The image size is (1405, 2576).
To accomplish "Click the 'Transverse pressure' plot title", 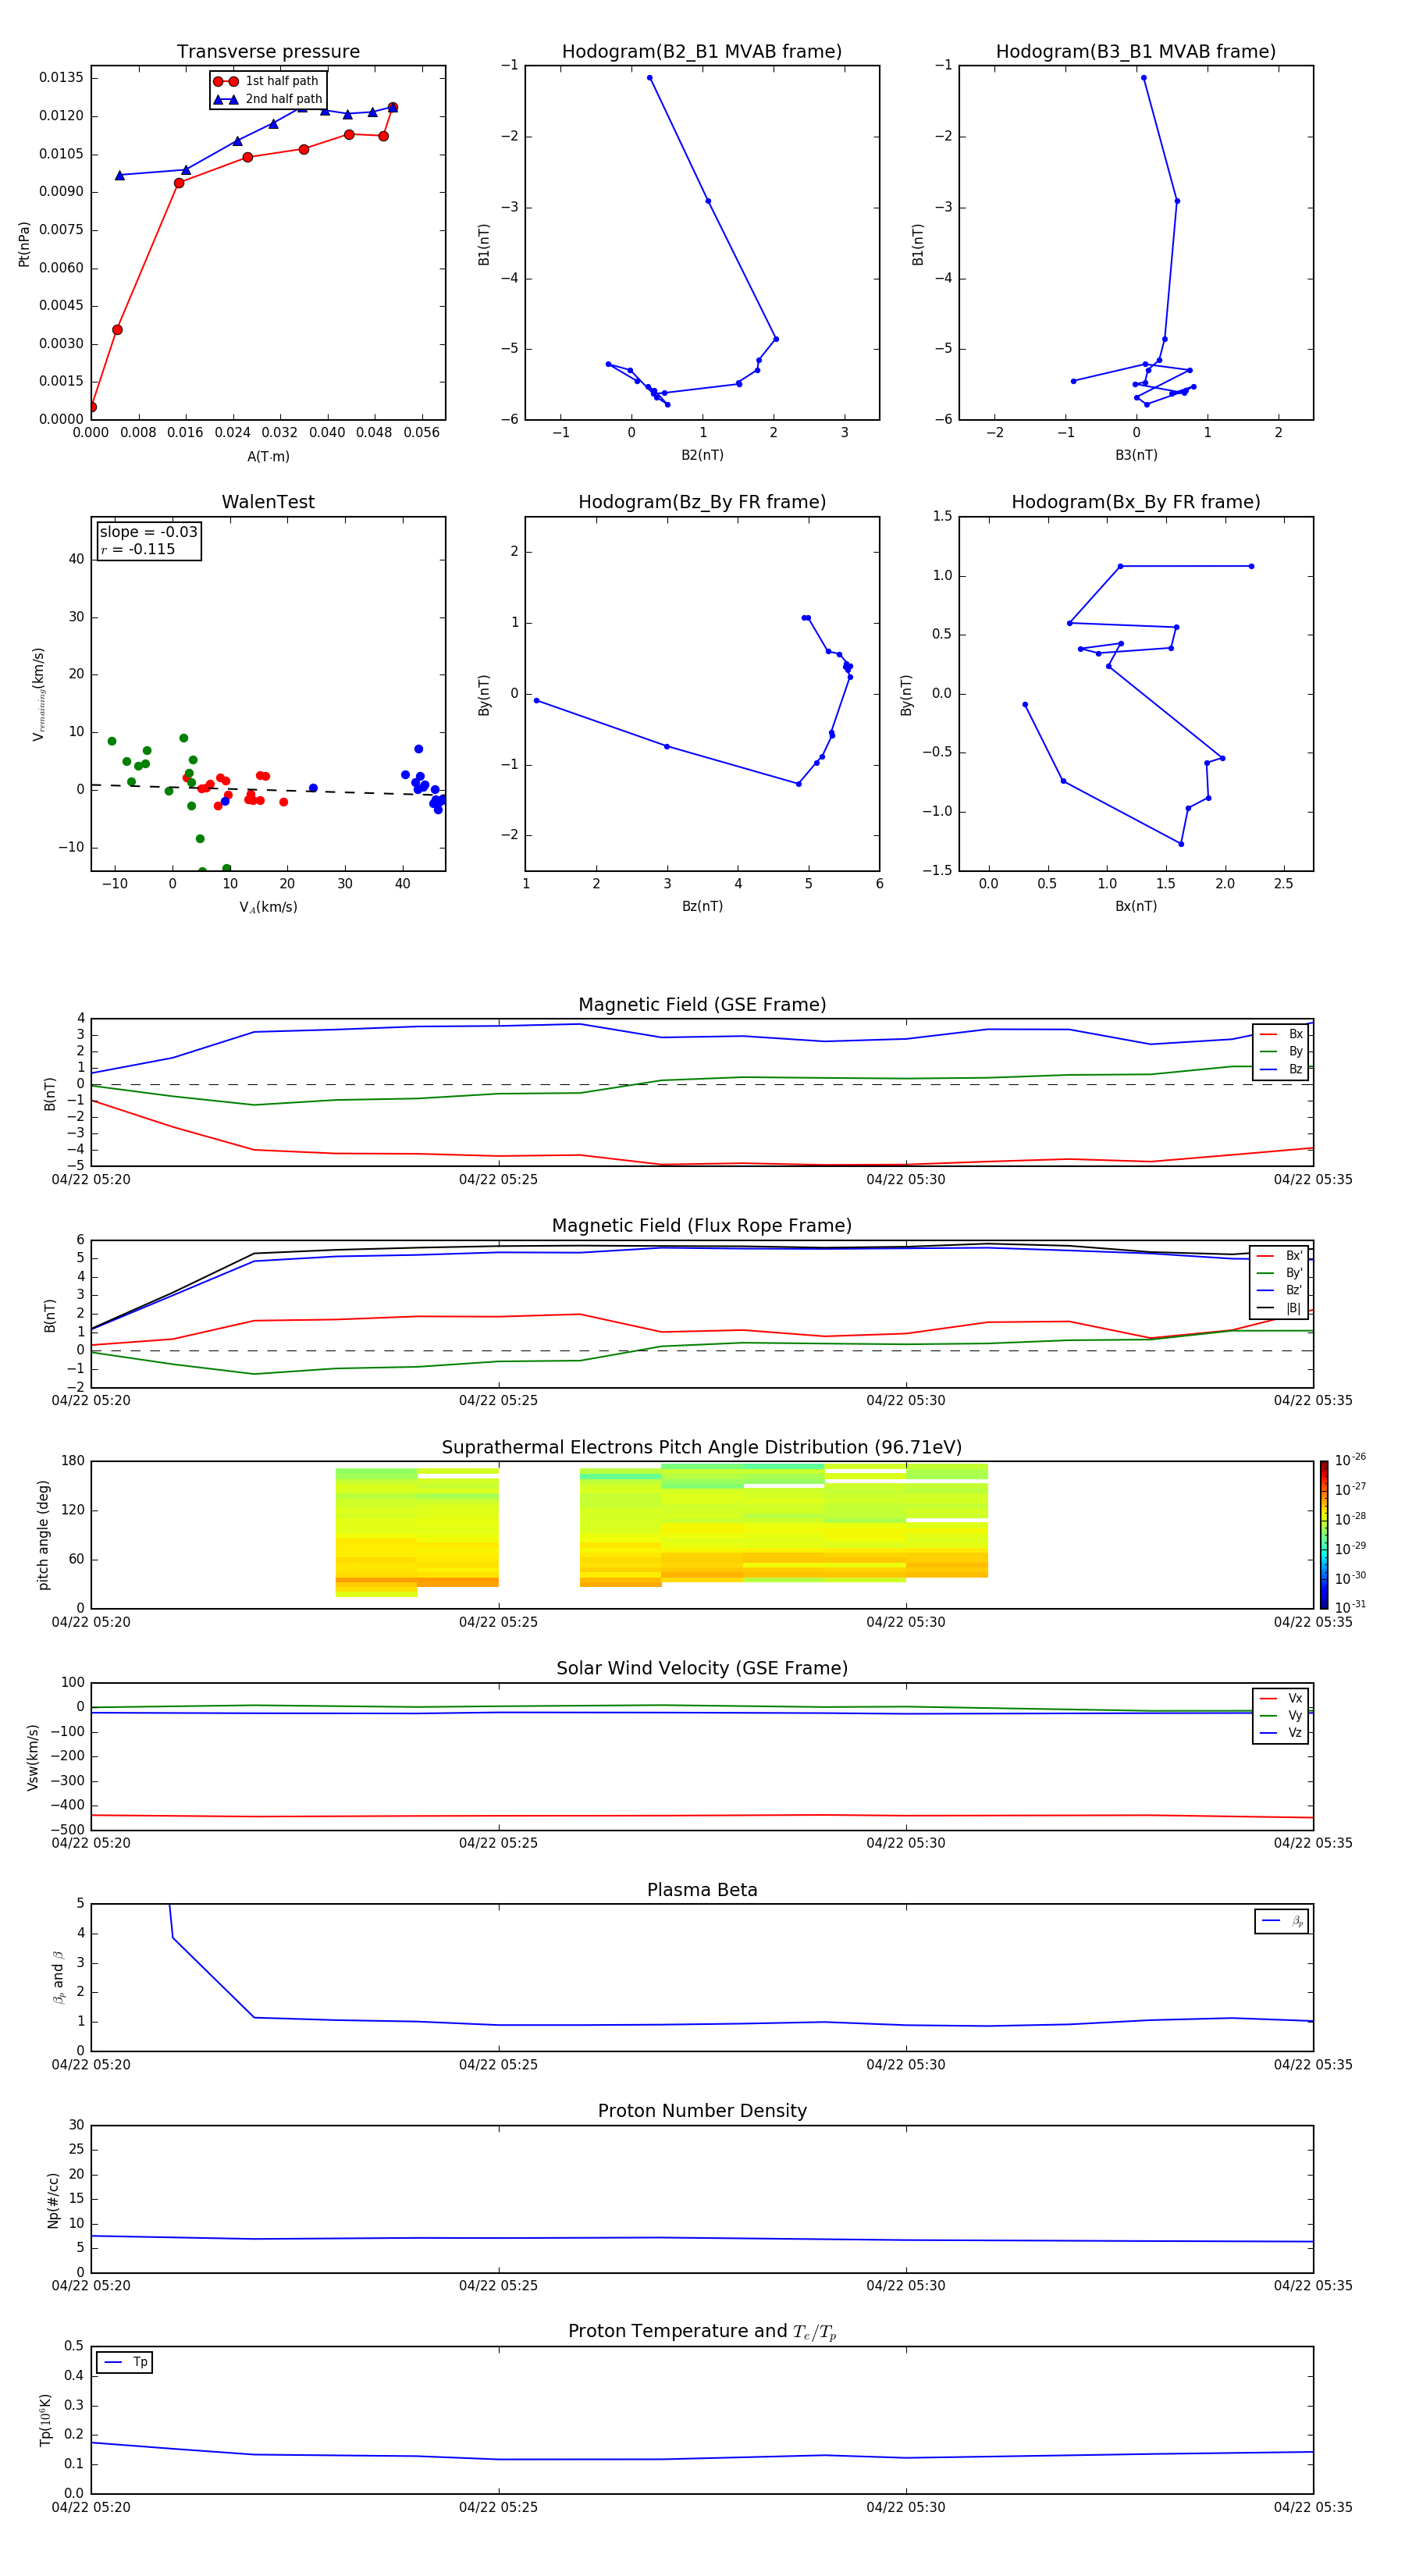I will click(268, 51).
